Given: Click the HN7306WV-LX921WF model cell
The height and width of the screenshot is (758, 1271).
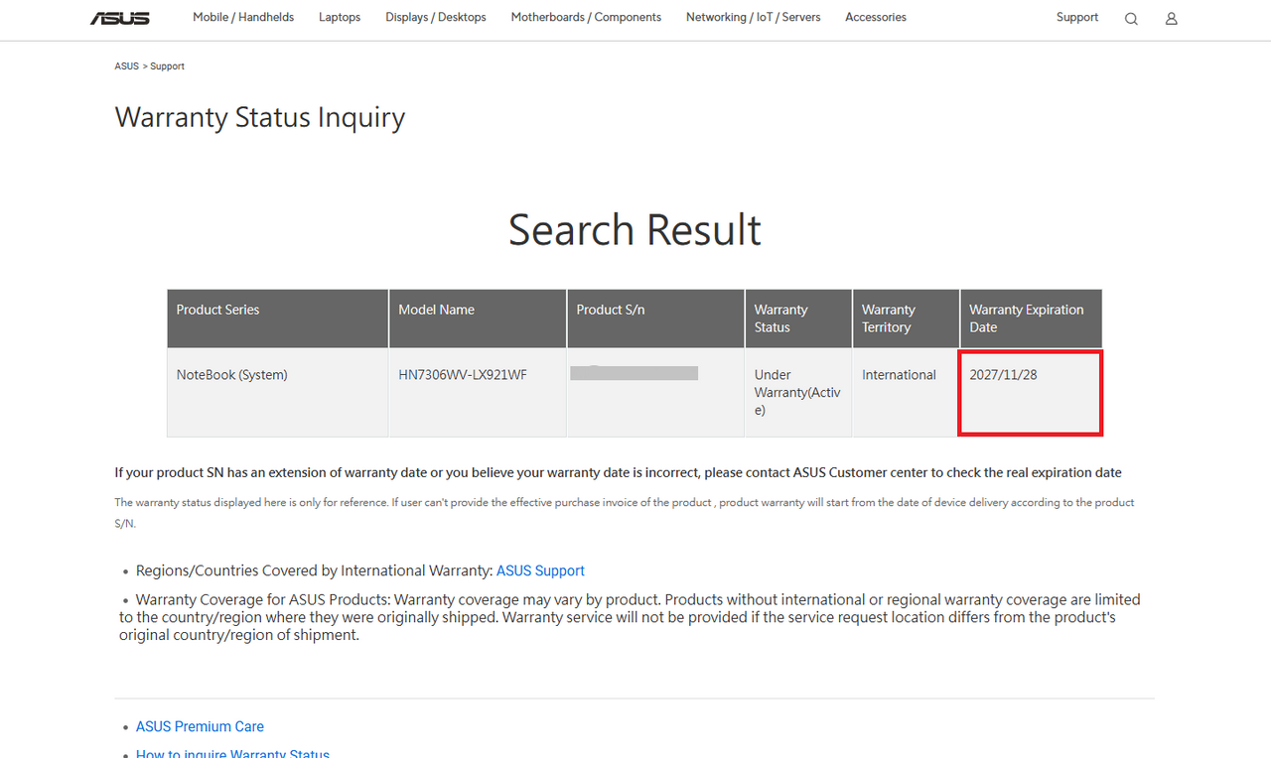Looking at the screenshot, I should (478, 393).
